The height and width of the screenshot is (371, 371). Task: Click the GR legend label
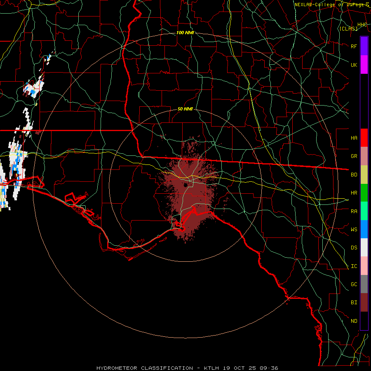click(354, 156)
